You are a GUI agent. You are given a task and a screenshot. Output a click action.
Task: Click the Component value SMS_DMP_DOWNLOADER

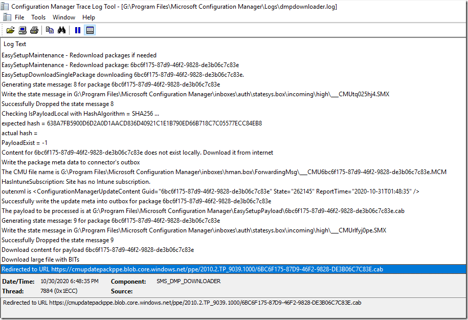point(189,281)
